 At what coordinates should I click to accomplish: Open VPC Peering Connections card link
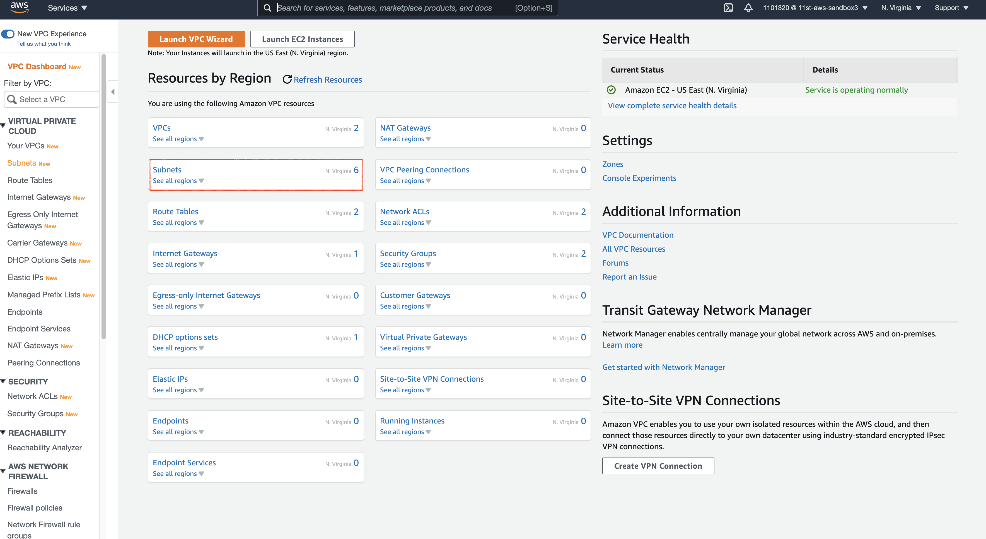point(424,170)
